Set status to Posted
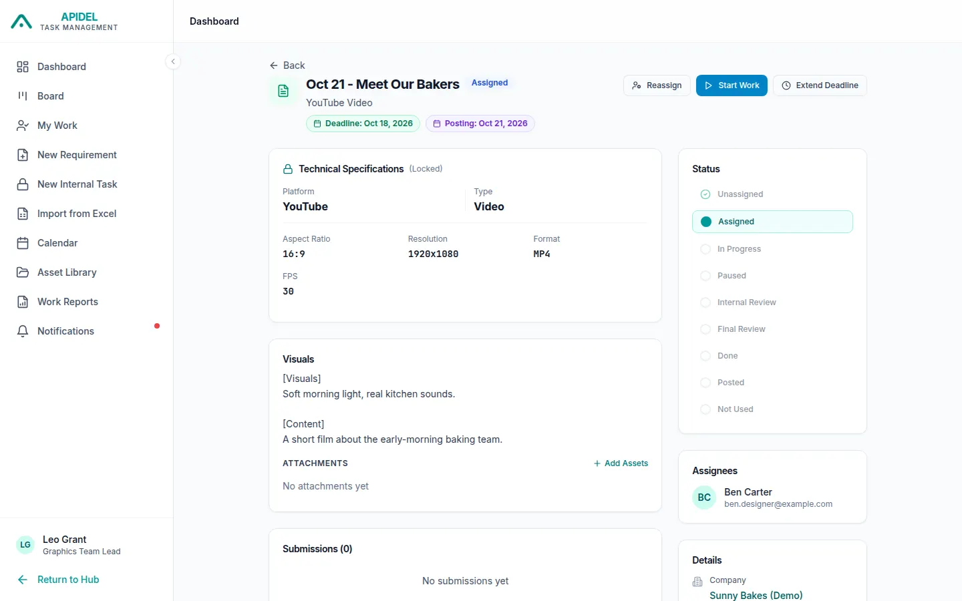 tap(772, 383)
